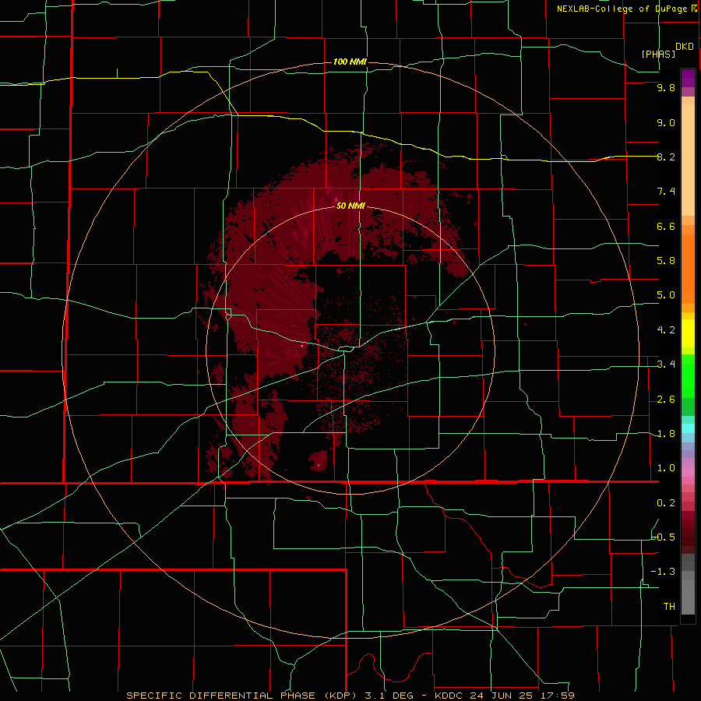Image resolution: width=701 pixels, height=701 pixels.
Task: Click the cyan segment of the color scale
Action: pos(688,428)
